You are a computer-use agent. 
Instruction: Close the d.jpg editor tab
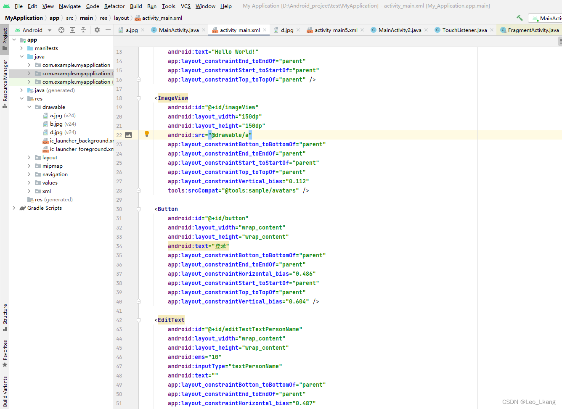pos(298,30)
